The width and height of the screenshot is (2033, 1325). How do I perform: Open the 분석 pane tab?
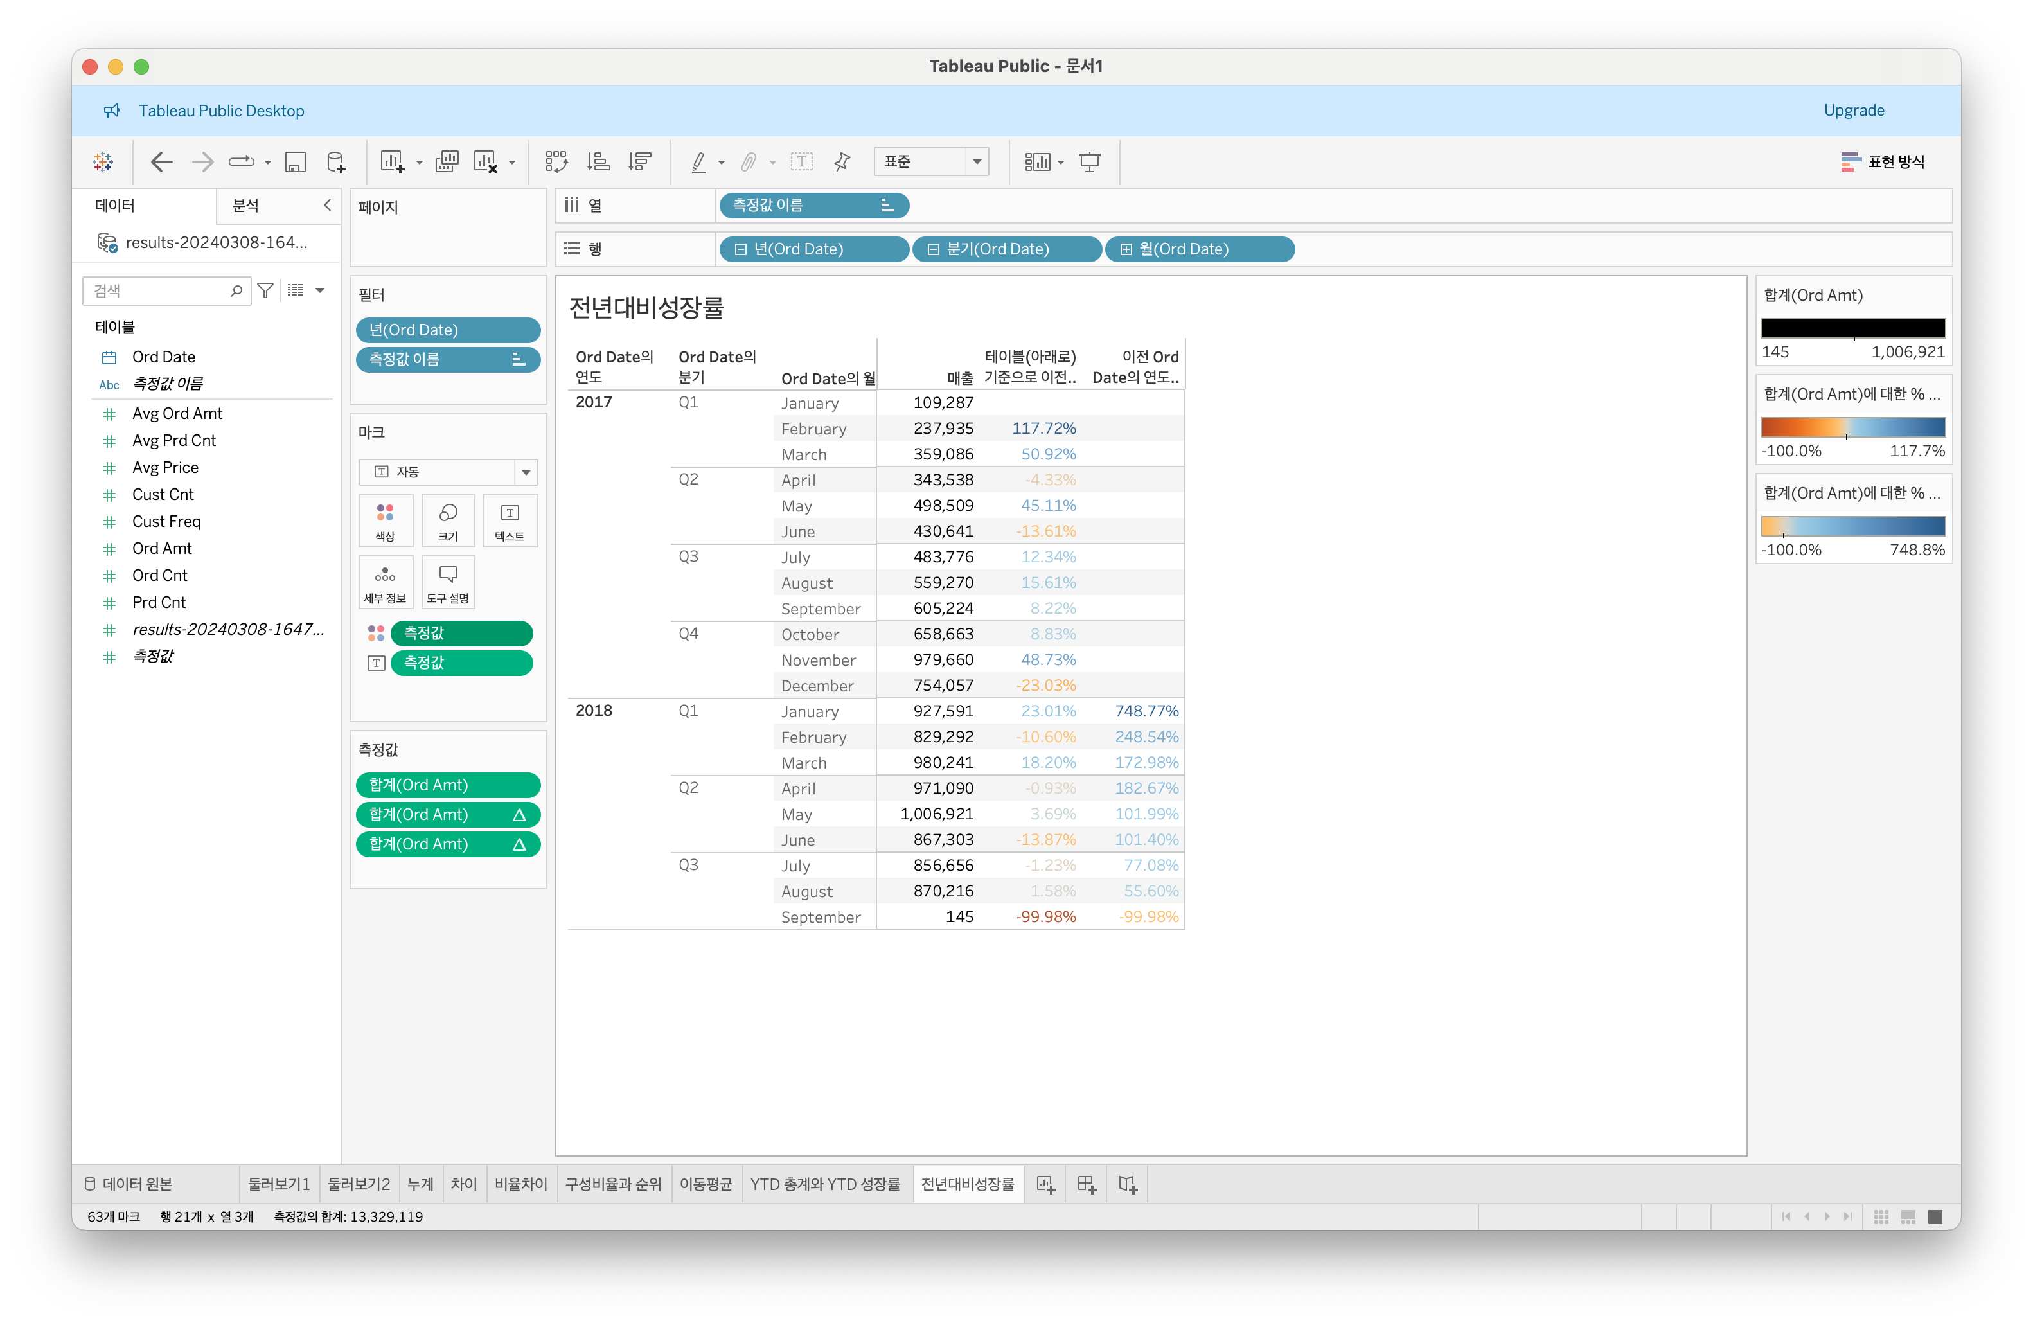click(246, 205)
